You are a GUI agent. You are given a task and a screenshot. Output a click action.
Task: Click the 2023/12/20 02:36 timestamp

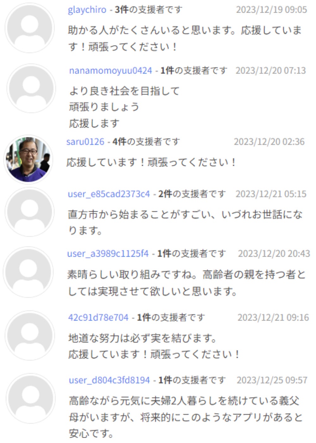point(269,141)
